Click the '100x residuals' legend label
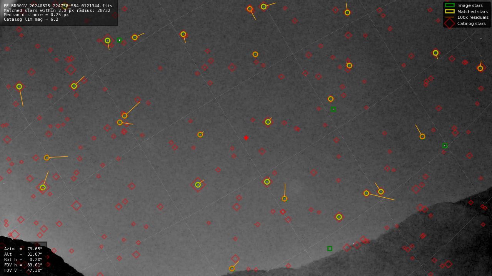This screenshot has height=276, width=492. click(x=473, y=18)
